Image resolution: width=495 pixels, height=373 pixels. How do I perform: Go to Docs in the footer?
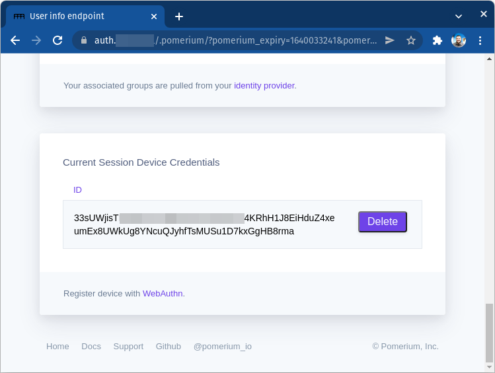click(91, 346)
